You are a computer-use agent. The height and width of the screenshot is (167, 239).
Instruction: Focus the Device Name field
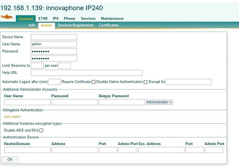[x=54, y=37]
